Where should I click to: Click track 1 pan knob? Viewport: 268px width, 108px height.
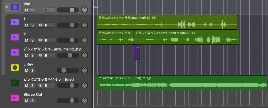coord(84,25)
